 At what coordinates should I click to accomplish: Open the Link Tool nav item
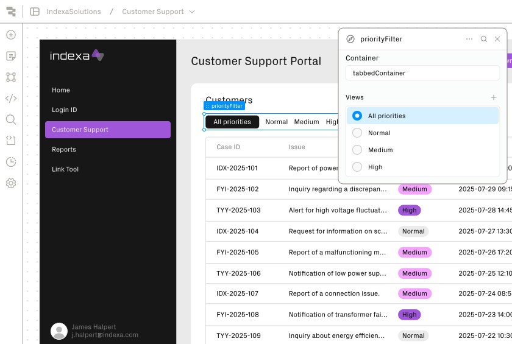[65, 169]
